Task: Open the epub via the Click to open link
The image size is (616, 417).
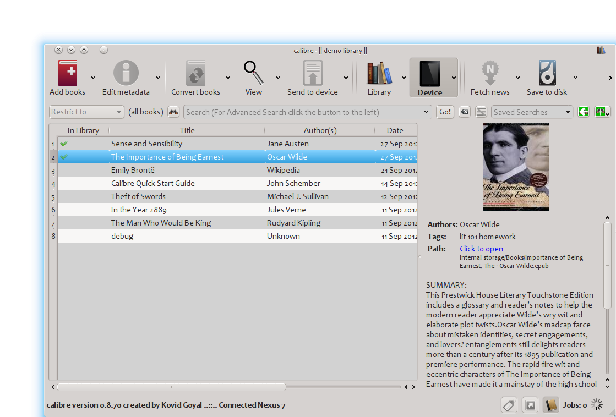Action: [481, 249]
